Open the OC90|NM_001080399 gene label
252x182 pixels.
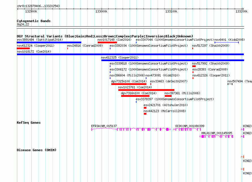(190, 126)
